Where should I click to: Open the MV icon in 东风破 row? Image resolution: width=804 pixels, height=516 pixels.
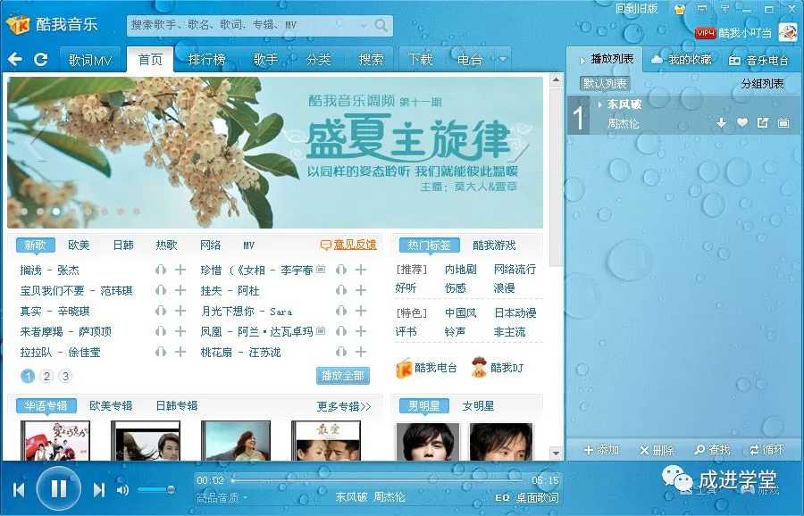point(783,122)
